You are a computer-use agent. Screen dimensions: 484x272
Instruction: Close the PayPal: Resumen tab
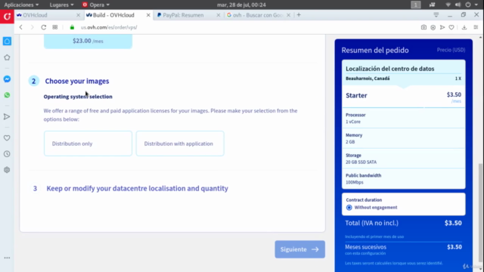[219, 15]
